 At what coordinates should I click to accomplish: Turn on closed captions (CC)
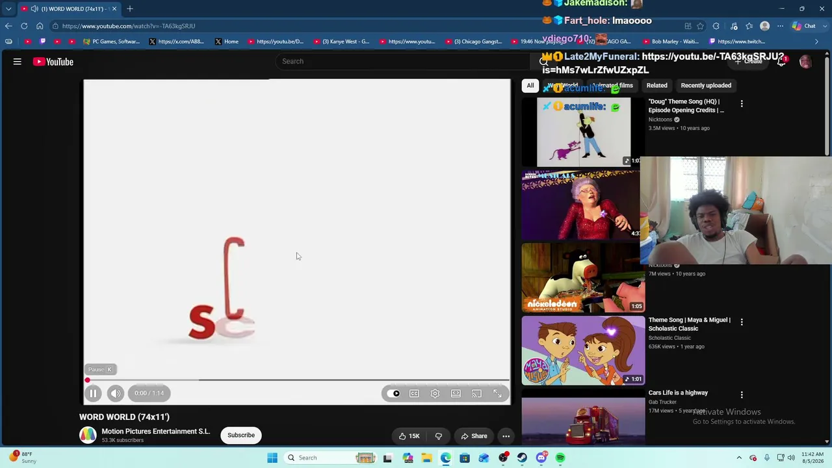pyautogui.click(x=414, y=393)
